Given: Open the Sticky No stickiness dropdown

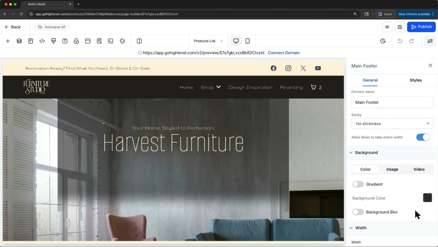Looking at the screenshot, I should [392, 123].
